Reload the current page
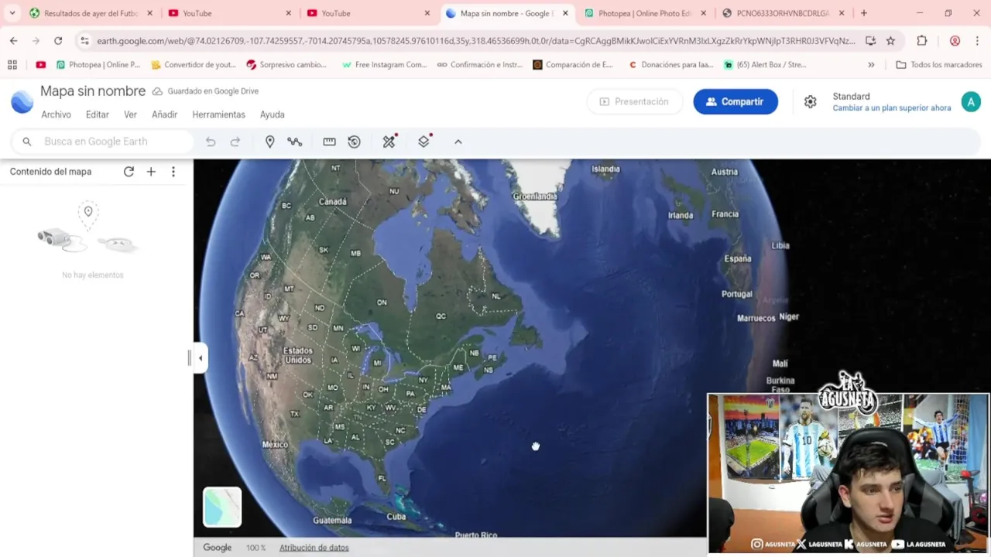 click(58, 41)
